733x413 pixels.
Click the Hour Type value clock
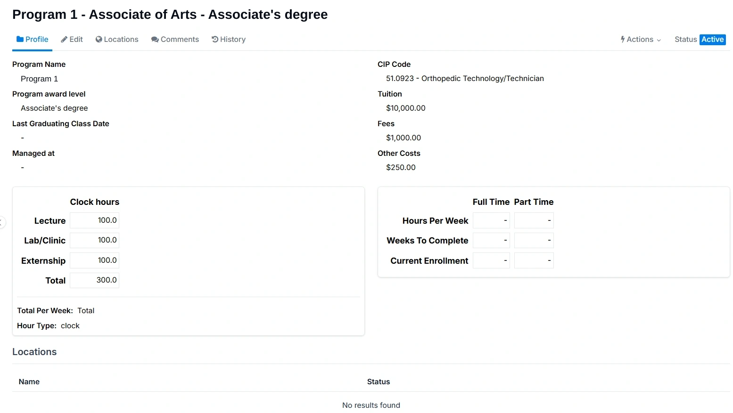(70, 326)
